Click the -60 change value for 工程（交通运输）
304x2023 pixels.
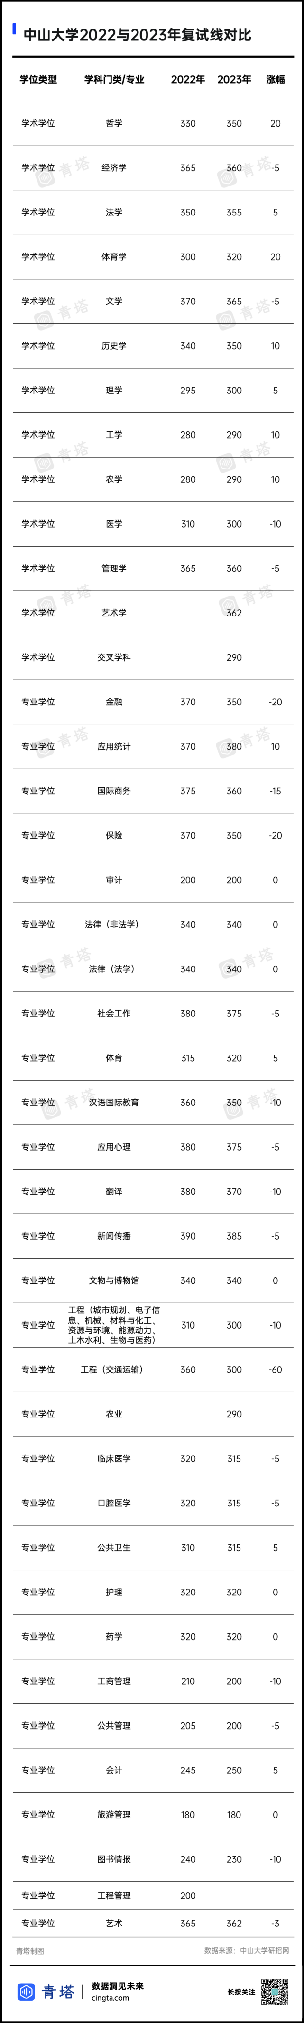point(275,1369)
